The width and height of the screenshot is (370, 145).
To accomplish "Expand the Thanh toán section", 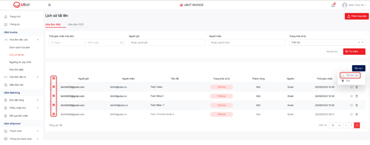I will [38, 131].
